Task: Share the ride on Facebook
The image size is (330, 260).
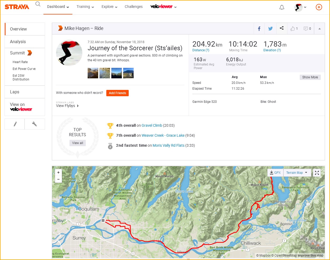Action: pyautogui.click(x=259, y=29)
